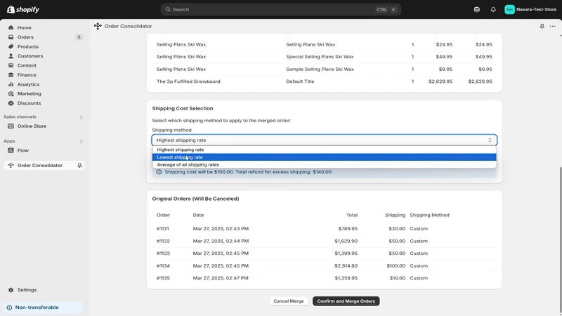Click the $100.00 shipping amount
The height and width of the screenshot is (316, 562).
tap(396, 266)
